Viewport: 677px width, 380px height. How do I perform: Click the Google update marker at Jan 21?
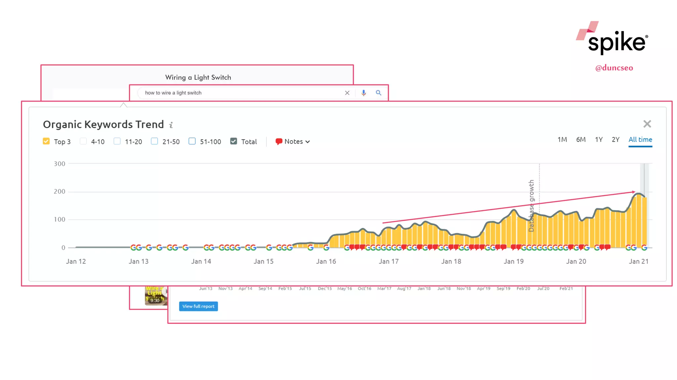pos(644,247)
